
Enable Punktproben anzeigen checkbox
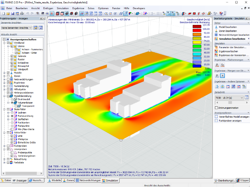[x=216, y=121]
